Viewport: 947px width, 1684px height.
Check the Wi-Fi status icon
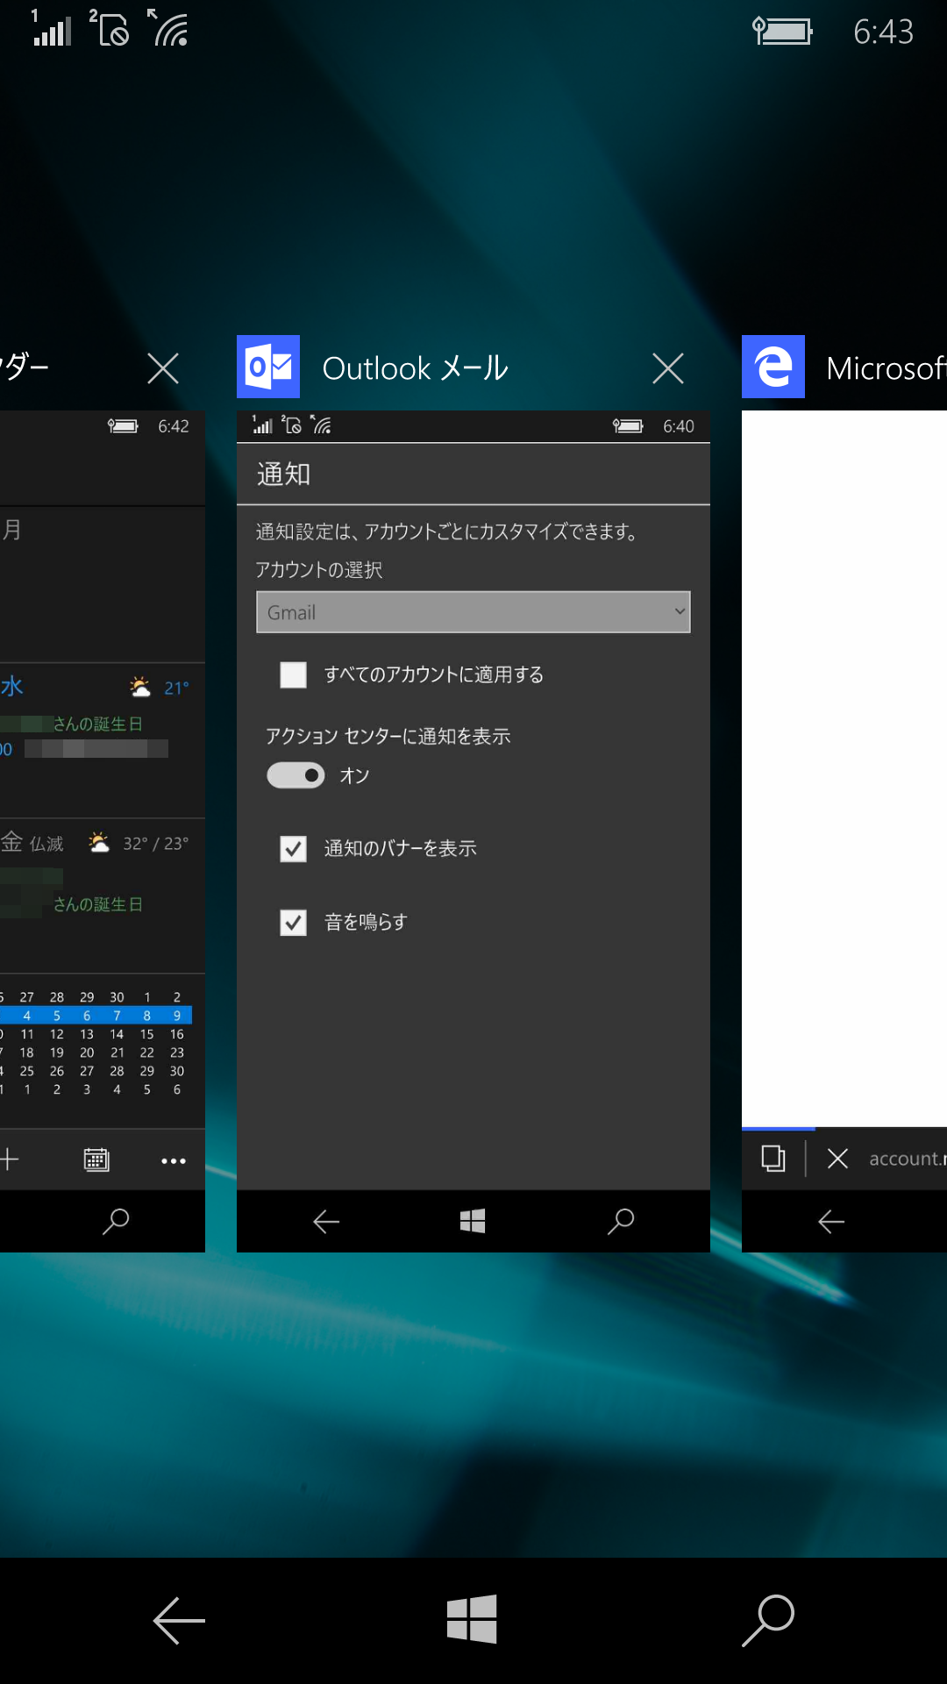[x=167, y=28]
